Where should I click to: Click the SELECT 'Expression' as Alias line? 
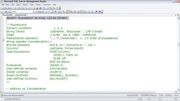[37, 18]
